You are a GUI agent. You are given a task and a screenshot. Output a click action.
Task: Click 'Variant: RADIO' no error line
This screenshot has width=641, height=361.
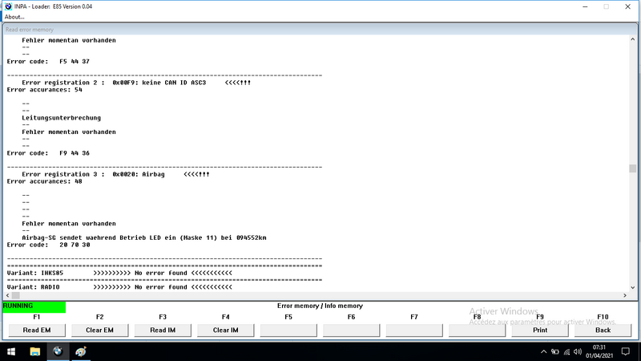click(119, 287)
